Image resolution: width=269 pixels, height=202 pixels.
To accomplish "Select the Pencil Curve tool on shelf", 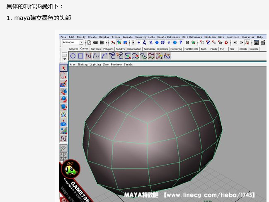I will (x=112, y=56).
